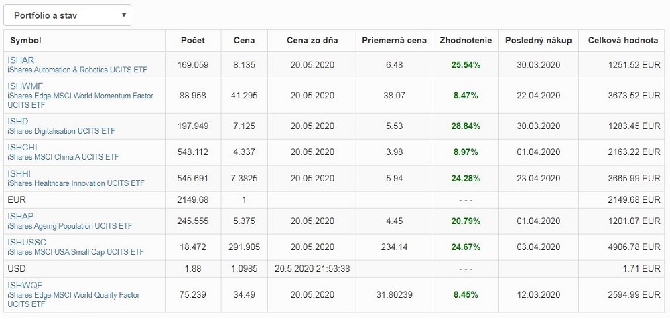
Task: Open the ISHAP symbol link
Action: point(21,217)
